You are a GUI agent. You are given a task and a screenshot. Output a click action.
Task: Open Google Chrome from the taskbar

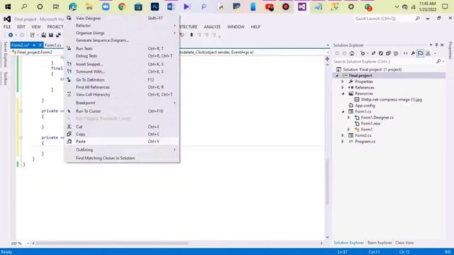click(121, 6)
